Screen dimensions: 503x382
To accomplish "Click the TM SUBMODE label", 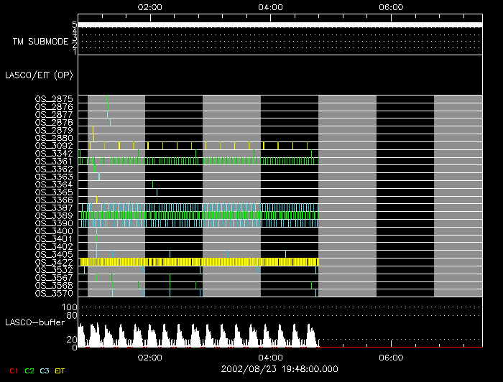I will [40, 42].
